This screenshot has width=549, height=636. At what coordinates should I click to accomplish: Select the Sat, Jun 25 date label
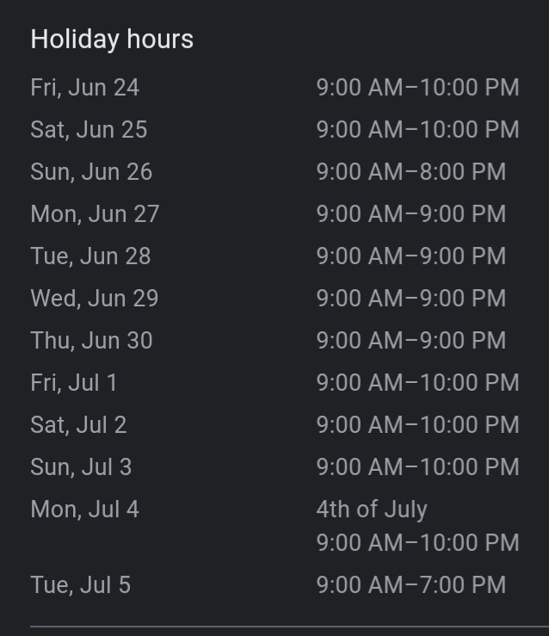tap(89, 130)
